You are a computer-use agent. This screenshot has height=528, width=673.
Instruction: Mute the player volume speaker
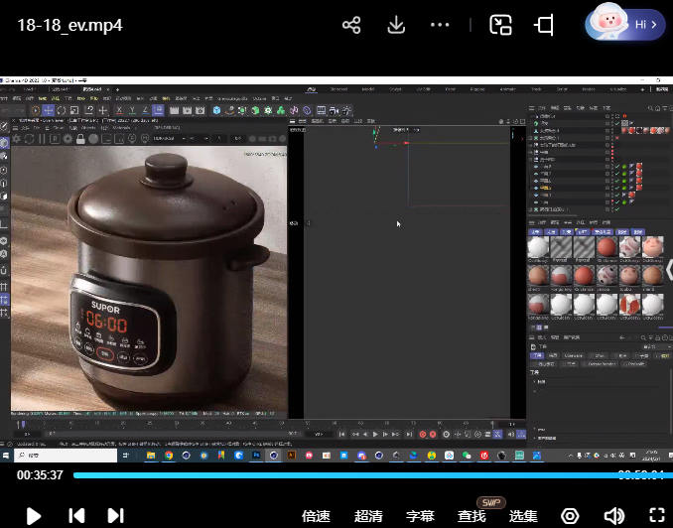(613, 515)
